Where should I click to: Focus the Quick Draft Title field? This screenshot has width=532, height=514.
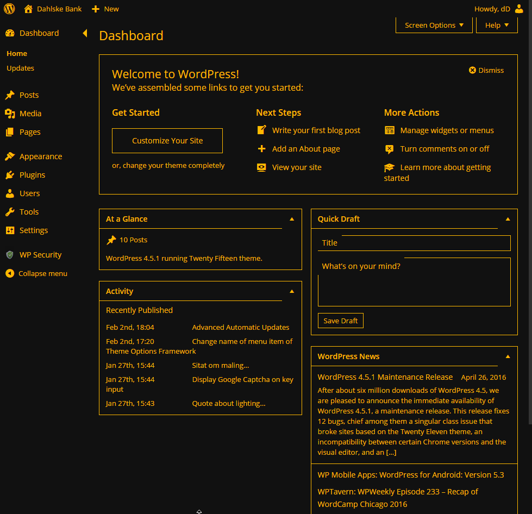pos(414,243)
